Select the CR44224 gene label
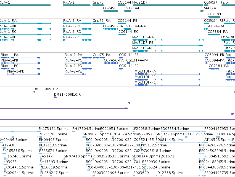The height and width of the screenshot is (177, 235). pyautogui.click(x=208, y=8)
